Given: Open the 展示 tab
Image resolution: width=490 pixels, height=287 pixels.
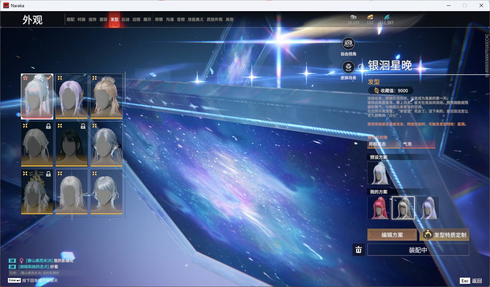Looking at the screenshot, I should pyautogui.click(x=147, y=19).
